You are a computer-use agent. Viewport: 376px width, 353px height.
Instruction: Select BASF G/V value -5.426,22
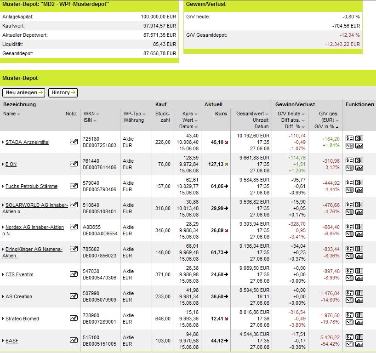click(x=329, y=337)
